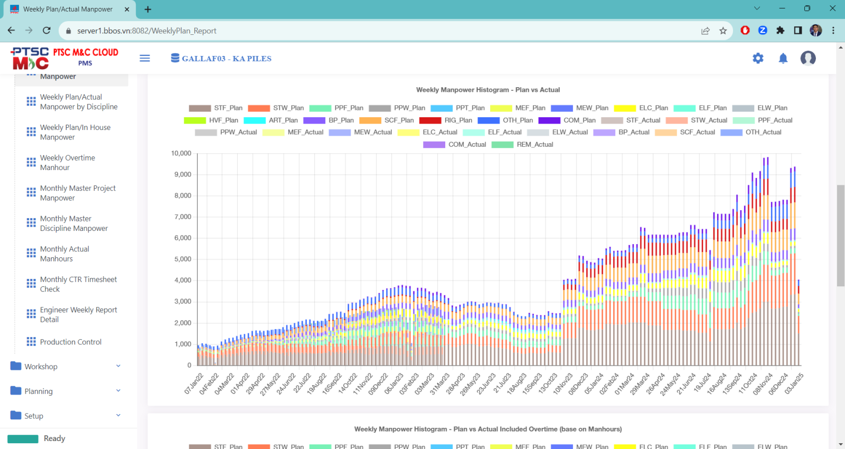The height and width of the screenshot is (449, 845).
Task: Hide the RIG_Plan legend series
Action: tap(447, 120)
